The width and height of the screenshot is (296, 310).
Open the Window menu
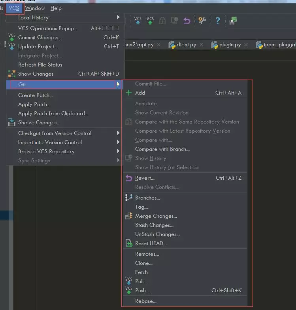point(35,8)
